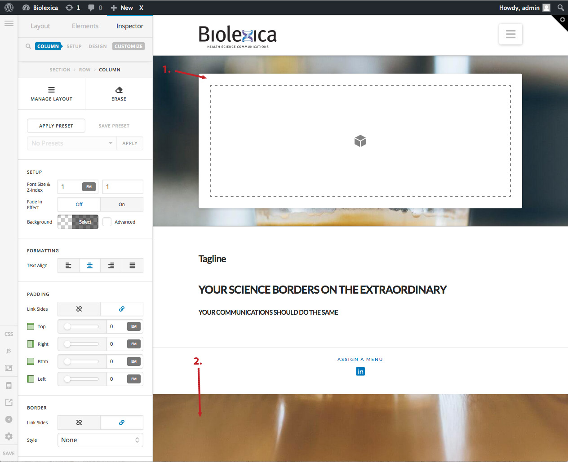The image size is (568, 462).
Task: Enable the Advanced background checkbox
Action: [107, 222]
